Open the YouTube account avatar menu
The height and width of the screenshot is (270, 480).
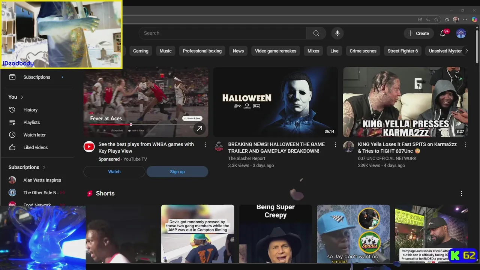(x=461, y=33)
